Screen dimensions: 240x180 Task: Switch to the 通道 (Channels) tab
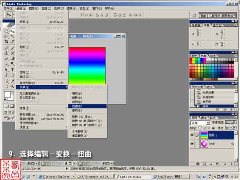tap(204, 118)
